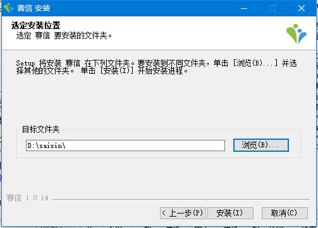Click the 目标文件夹 group label
This screenshot has height=228, width=318.
pos(41,129)
